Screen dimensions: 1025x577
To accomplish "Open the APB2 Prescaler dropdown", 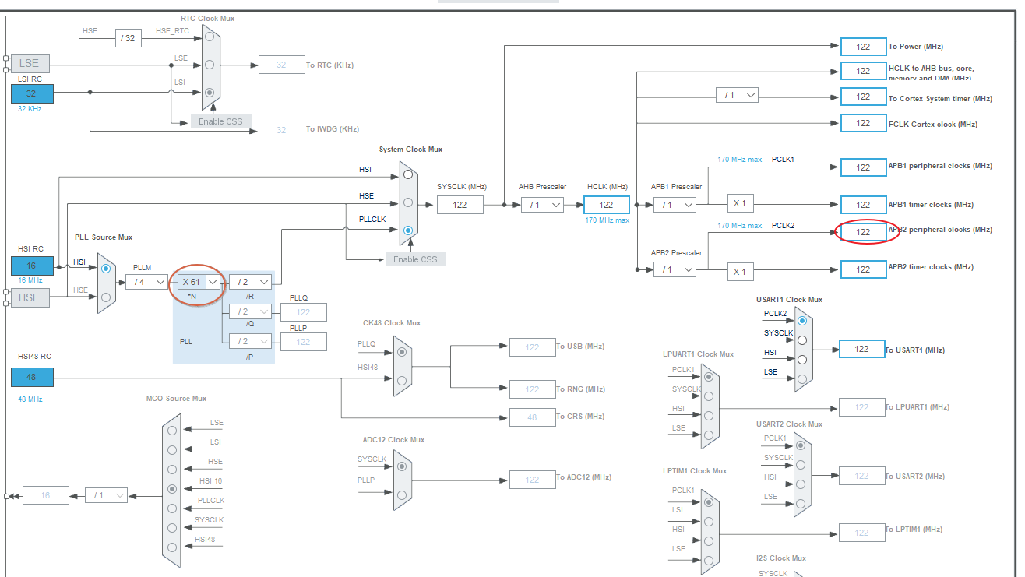I will (x=675, y=269).
